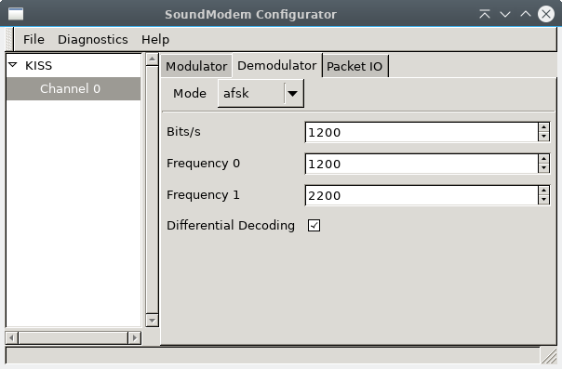The width and height of the screenshot is (562, 369).
Task: Open the Help menu
Action: coord(155,39)
